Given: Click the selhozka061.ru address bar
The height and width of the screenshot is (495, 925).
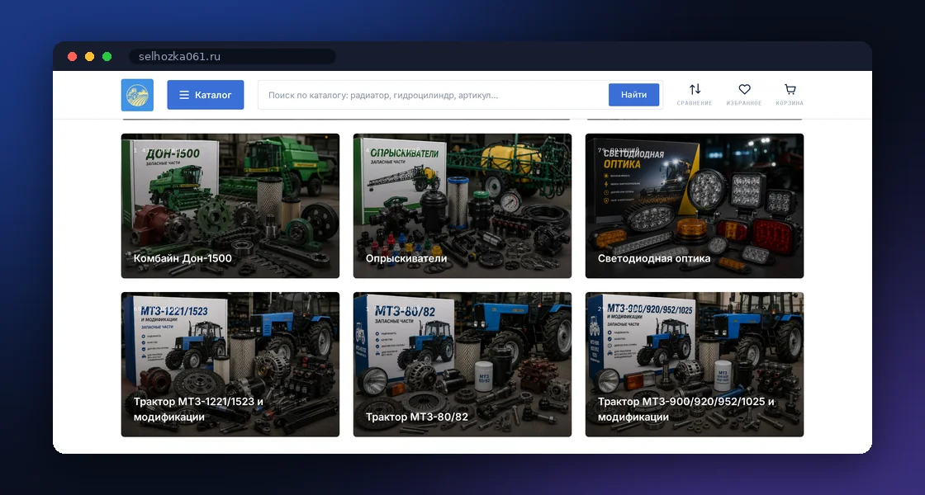Looking at the screenshot, I should [x=232, y=57].
